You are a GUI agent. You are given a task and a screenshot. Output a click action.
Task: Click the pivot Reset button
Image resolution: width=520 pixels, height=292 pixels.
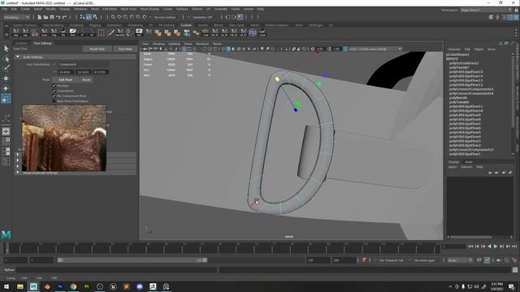86,79
